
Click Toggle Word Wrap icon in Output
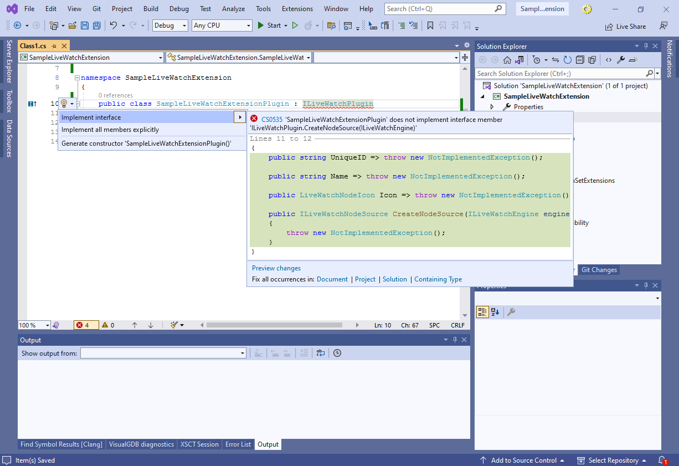[321, 353]
